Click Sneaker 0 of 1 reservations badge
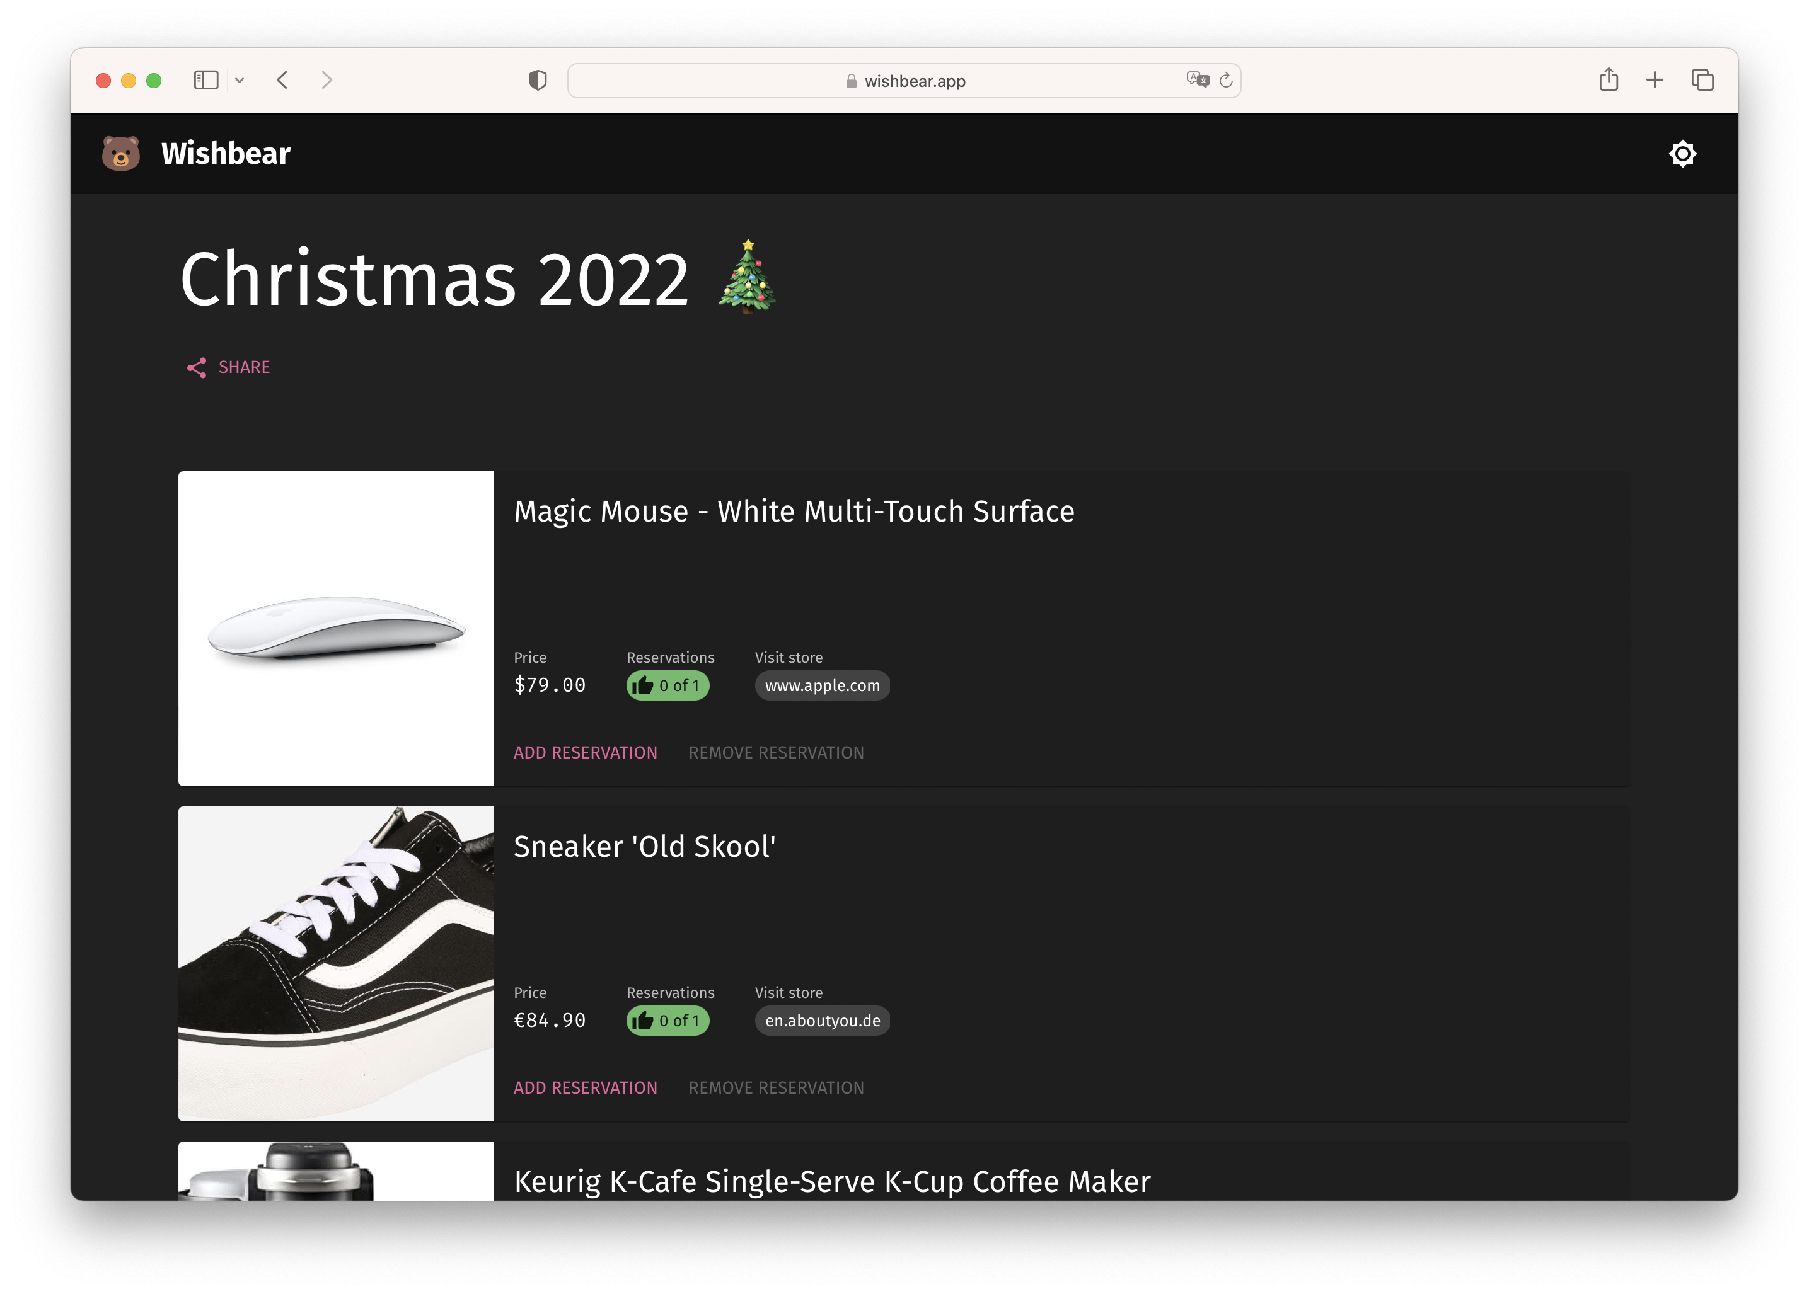 pos(668,1021)
